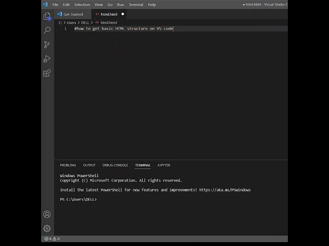The image size is (329, 246).
Task: Open the https://aka.ms/PSWindows link
Action: (x=225, y=190)
